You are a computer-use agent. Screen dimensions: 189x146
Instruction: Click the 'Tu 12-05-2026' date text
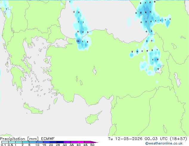click(x=125, y=139)
